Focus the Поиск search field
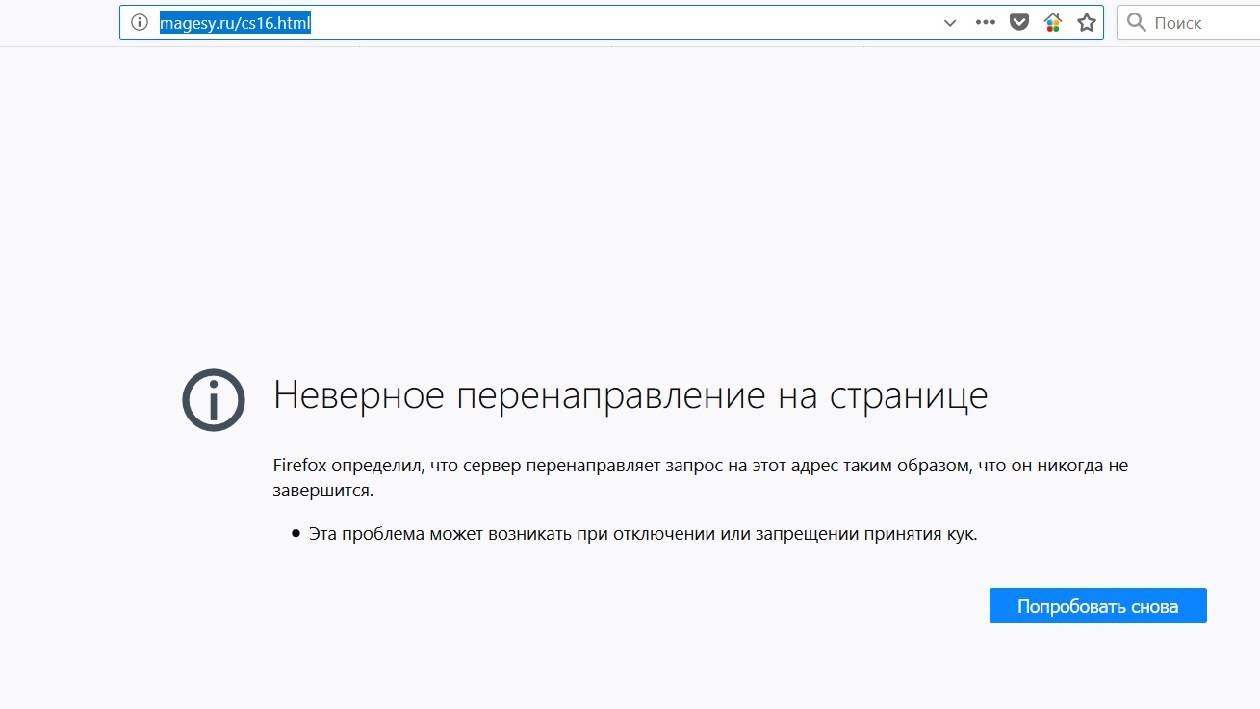 pos(1189,23)
